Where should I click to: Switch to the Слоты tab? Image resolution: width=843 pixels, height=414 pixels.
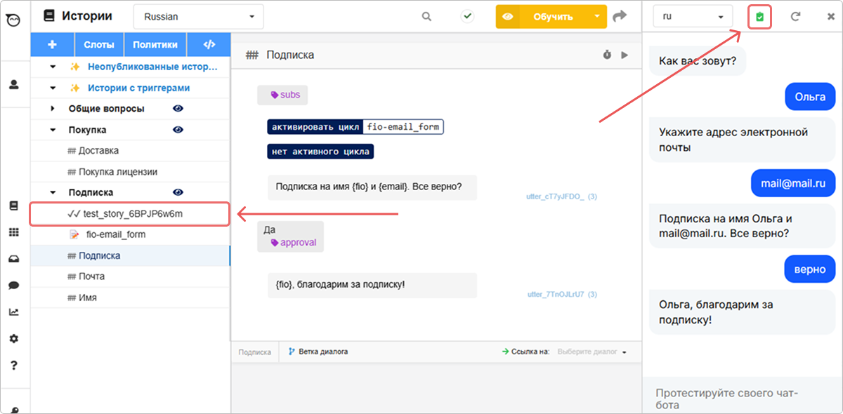99,44
